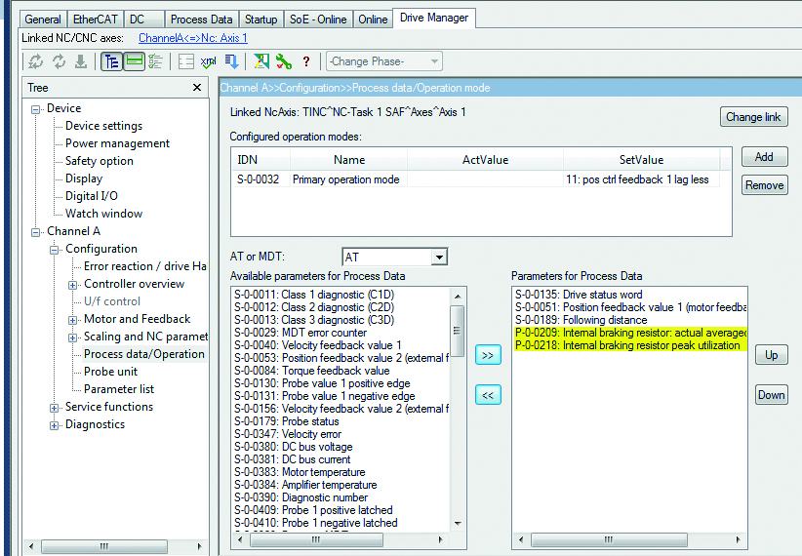Open the Change Phase dropdown
The height and width of the screenshot is (556, 802).
(x=384, y=61)
